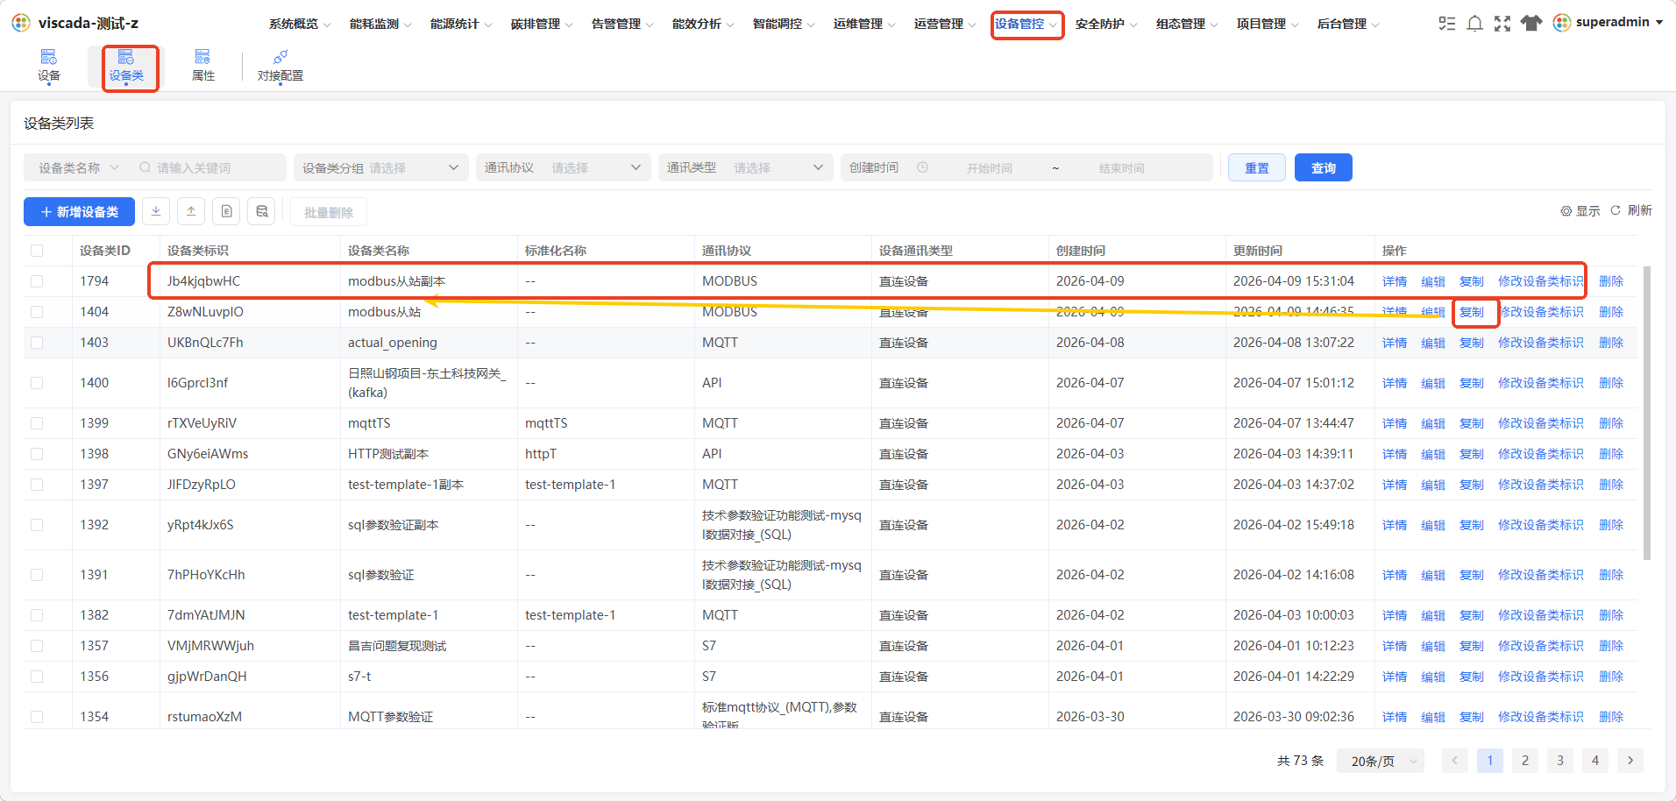Viewport: 1676px width, 801px height.
Task: Expand the 后台管理 menu
Action: (1348, 24)
